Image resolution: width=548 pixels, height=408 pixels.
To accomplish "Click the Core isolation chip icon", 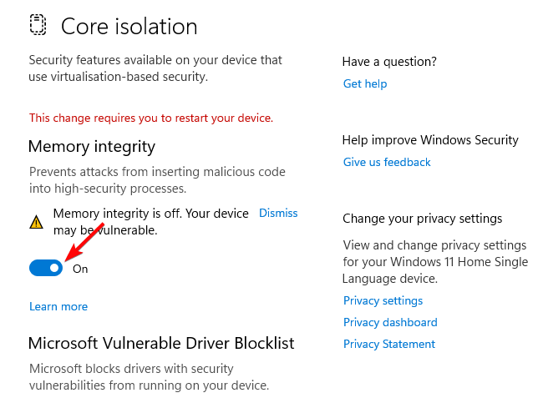I will tap(38, 26).
